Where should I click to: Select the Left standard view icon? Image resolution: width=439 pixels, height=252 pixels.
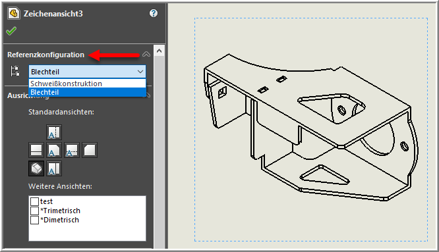click(36, 150)
